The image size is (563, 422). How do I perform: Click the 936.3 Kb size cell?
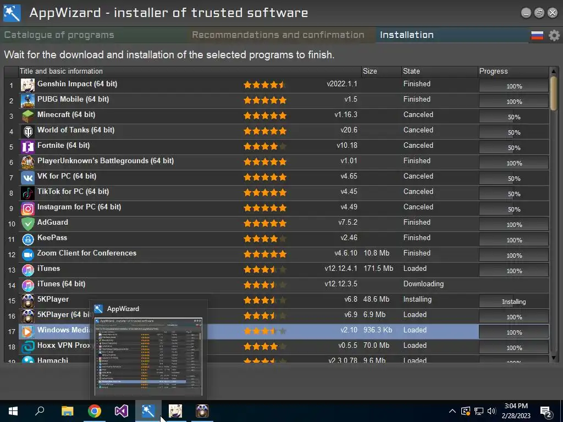378,330
